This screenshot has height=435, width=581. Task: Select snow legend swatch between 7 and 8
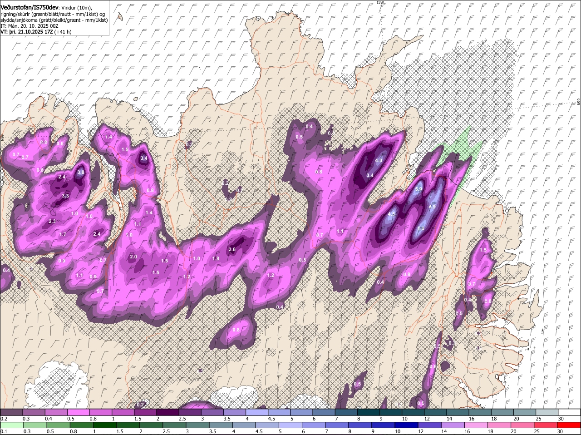346,412
